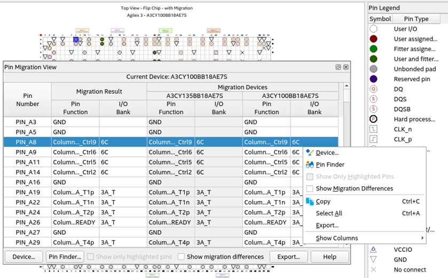Click the Reserved pin purple legend symbol
Image resolution: width=448 pixels, height=278 pixels.
point(373,79)
